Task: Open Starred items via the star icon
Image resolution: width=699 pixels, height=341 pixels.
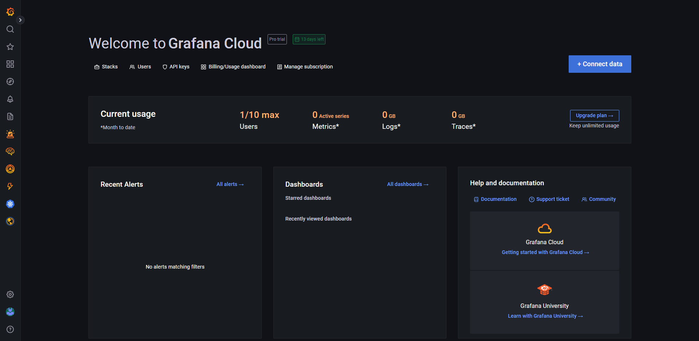Action: click(x=10, y=47)
